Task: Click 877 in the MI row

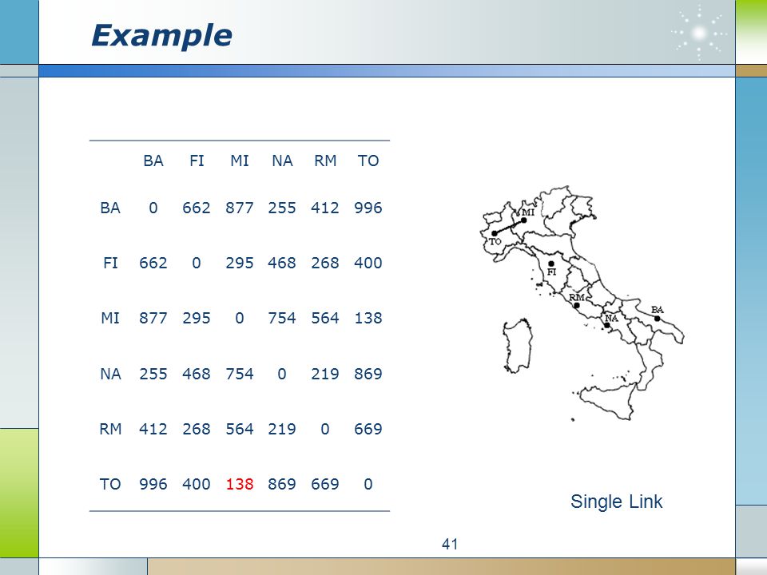Action: click(x=153, y=319)
